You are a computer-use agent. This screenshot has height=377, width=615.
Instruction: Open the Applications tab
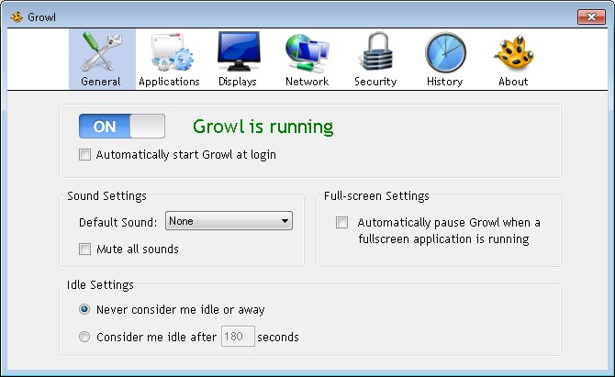[x=170, y=60]
